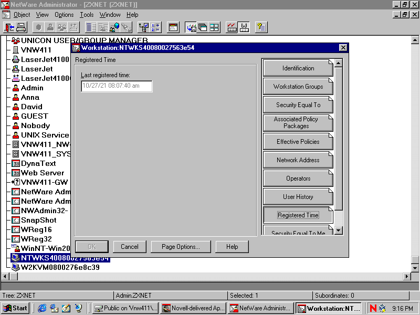
Task: Click the question-mark help toolbar icon
Action: (261, 27)
